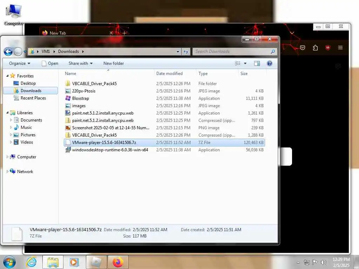The height and width of the screenshot is (269, 359).
Task: Click the address bar refresh button
Action: (x=185, y=51)
